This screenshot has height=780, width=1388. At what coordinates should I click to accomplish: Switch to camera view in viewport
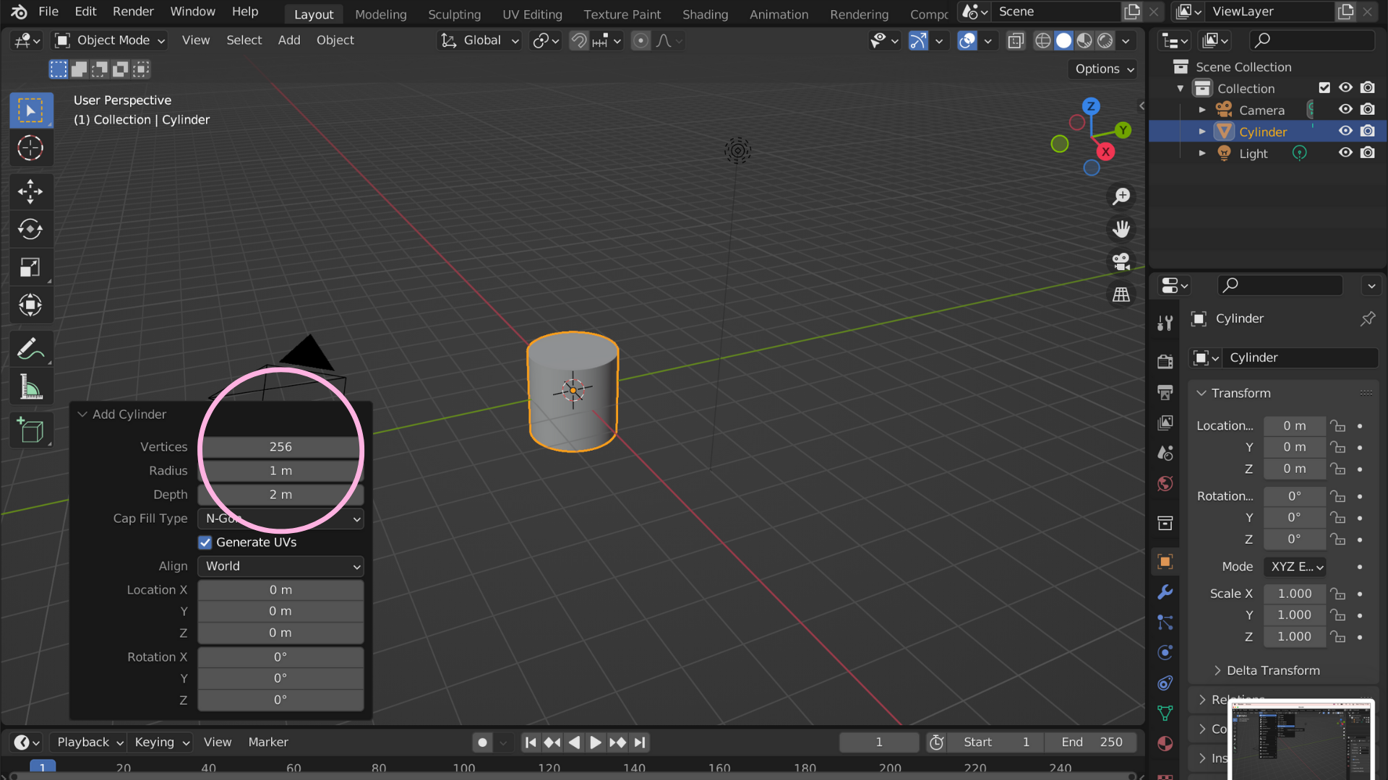click(1121, 261)
